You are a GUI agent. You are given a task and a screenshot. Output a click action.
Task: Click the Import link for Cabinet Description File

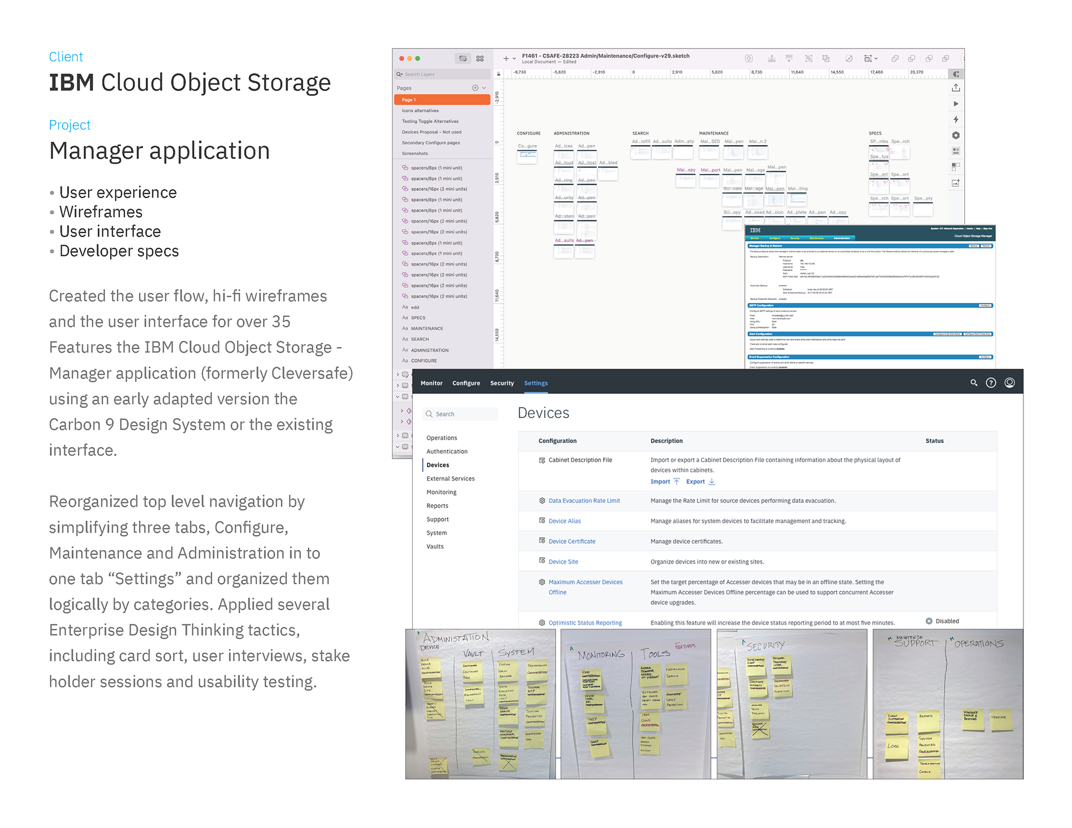(x=665, y=482)
